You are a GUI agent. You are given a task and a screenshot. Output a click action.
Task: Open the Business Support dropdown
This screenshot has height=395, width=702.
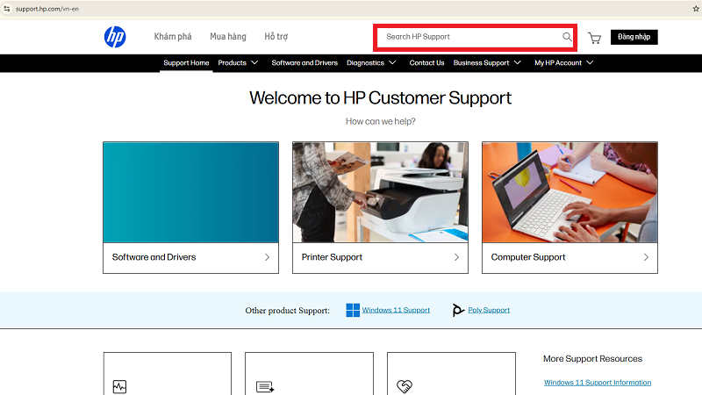pyautogui.click(x=487, y=63)
